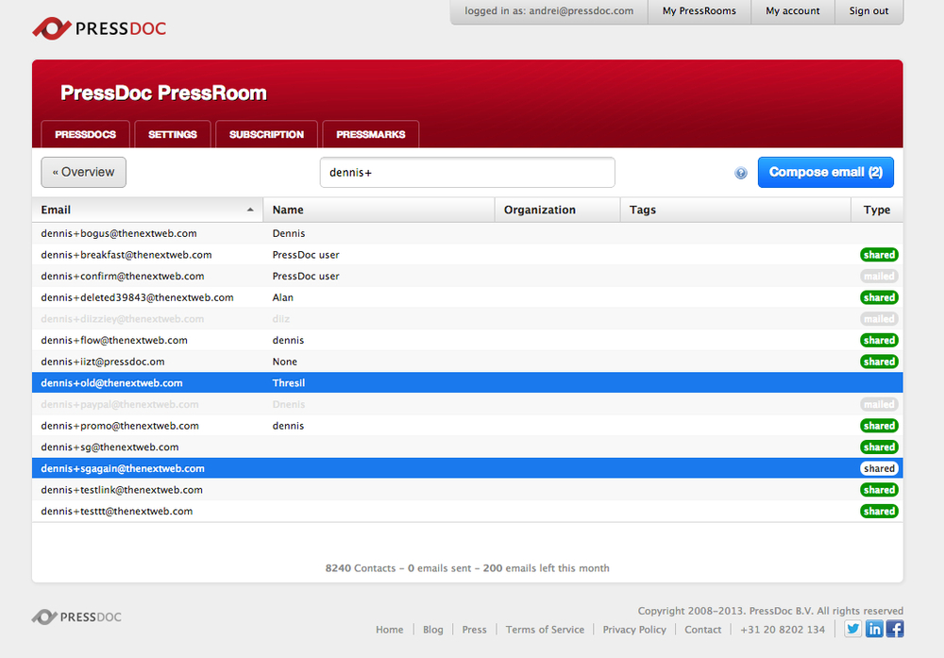
Task: Click the PressDoc logo at top left
Action: pyautogui.click(x=99, y=28)
